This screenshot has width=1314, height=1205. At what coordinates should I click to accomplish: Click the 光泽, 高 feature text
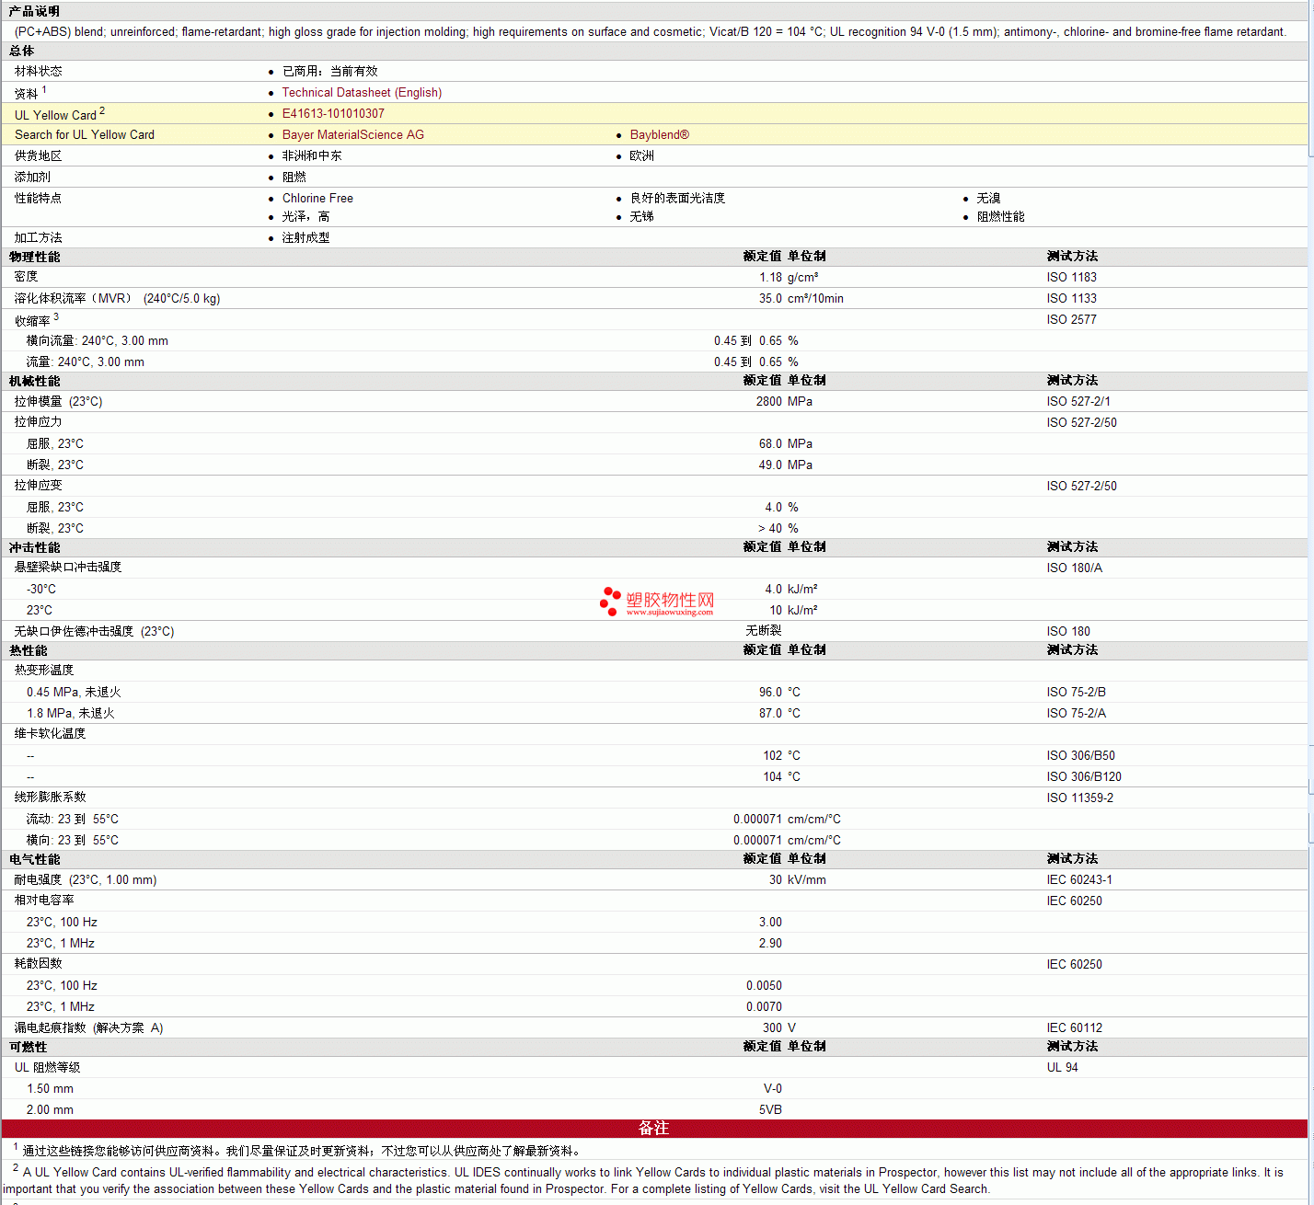pos(306,217)
